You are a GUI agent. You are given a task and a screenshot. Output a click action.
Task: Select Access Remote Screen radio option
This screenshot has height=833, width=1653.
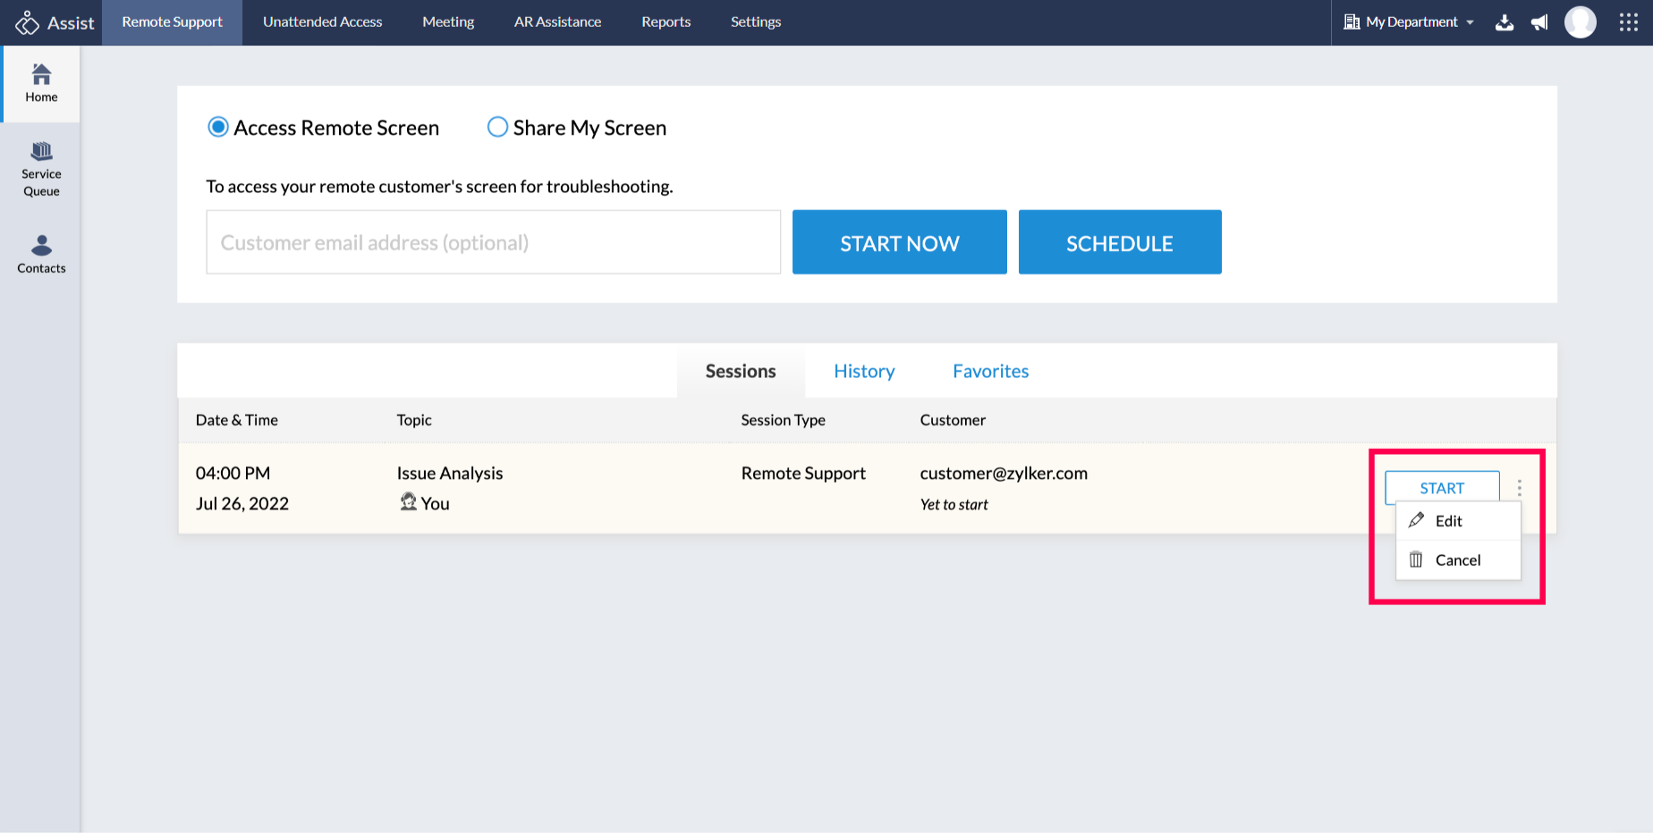218,128
